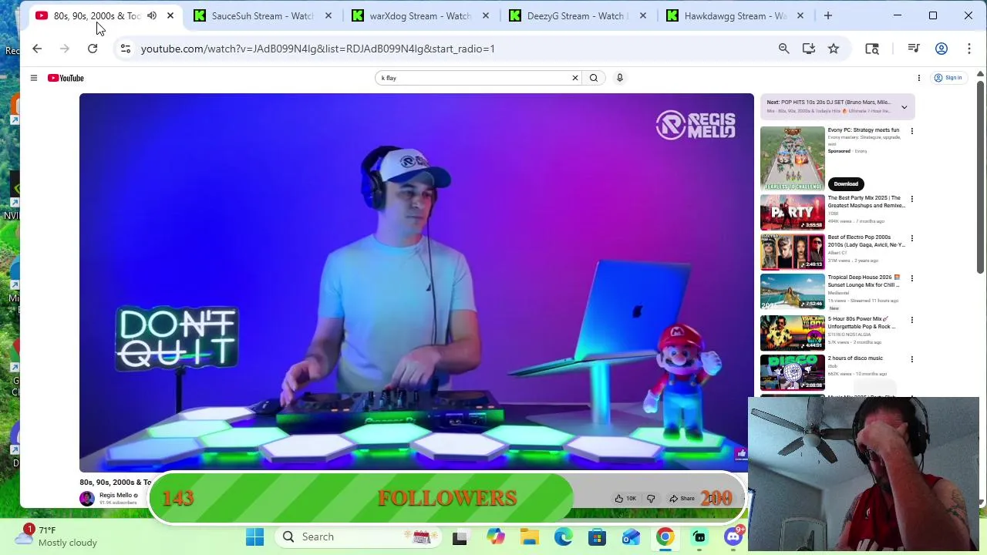The height and width of the screenshot is (555, 987).
Task: Click the Windows taskbar Search box
Action: pyautogui.click(x=356, y=536)
